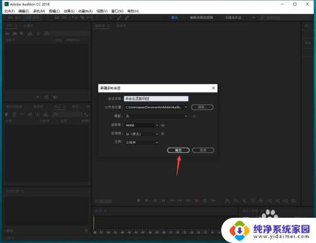Open the 剪辑(C) menu
The width and height of the screenshot is (316, 243).
coord(54,11)
